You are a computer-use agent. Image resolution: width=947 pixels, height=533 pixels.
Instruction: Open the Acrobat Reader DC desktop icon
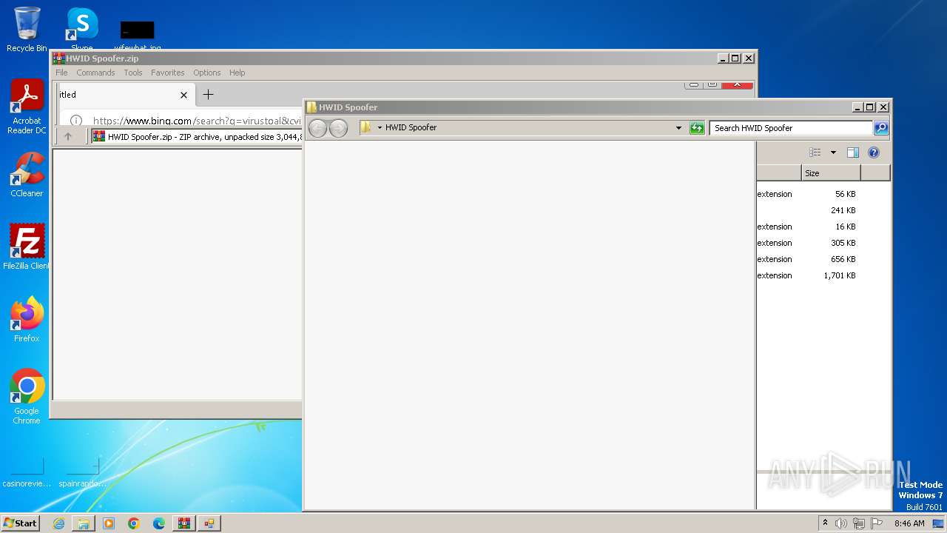[x=27, y=107]
